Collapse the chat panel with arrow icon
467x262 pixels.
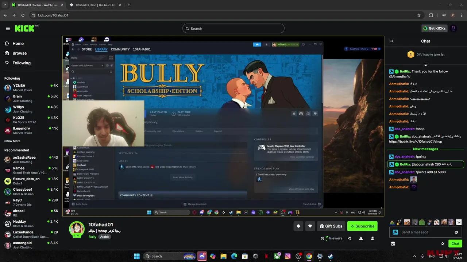[391, 41]
